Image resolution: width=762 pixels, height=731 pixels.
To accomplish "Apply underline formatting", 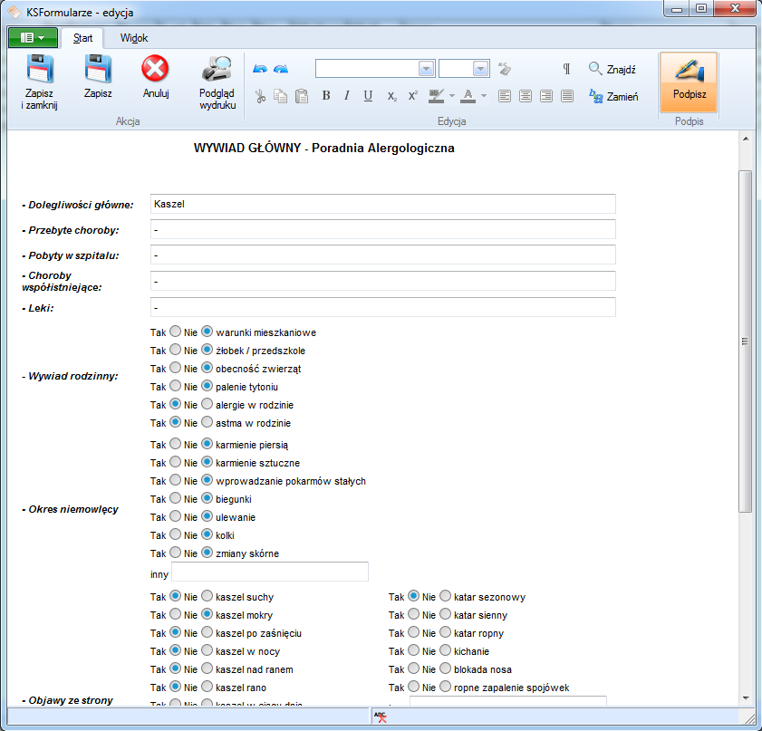I will pos(368,96).
